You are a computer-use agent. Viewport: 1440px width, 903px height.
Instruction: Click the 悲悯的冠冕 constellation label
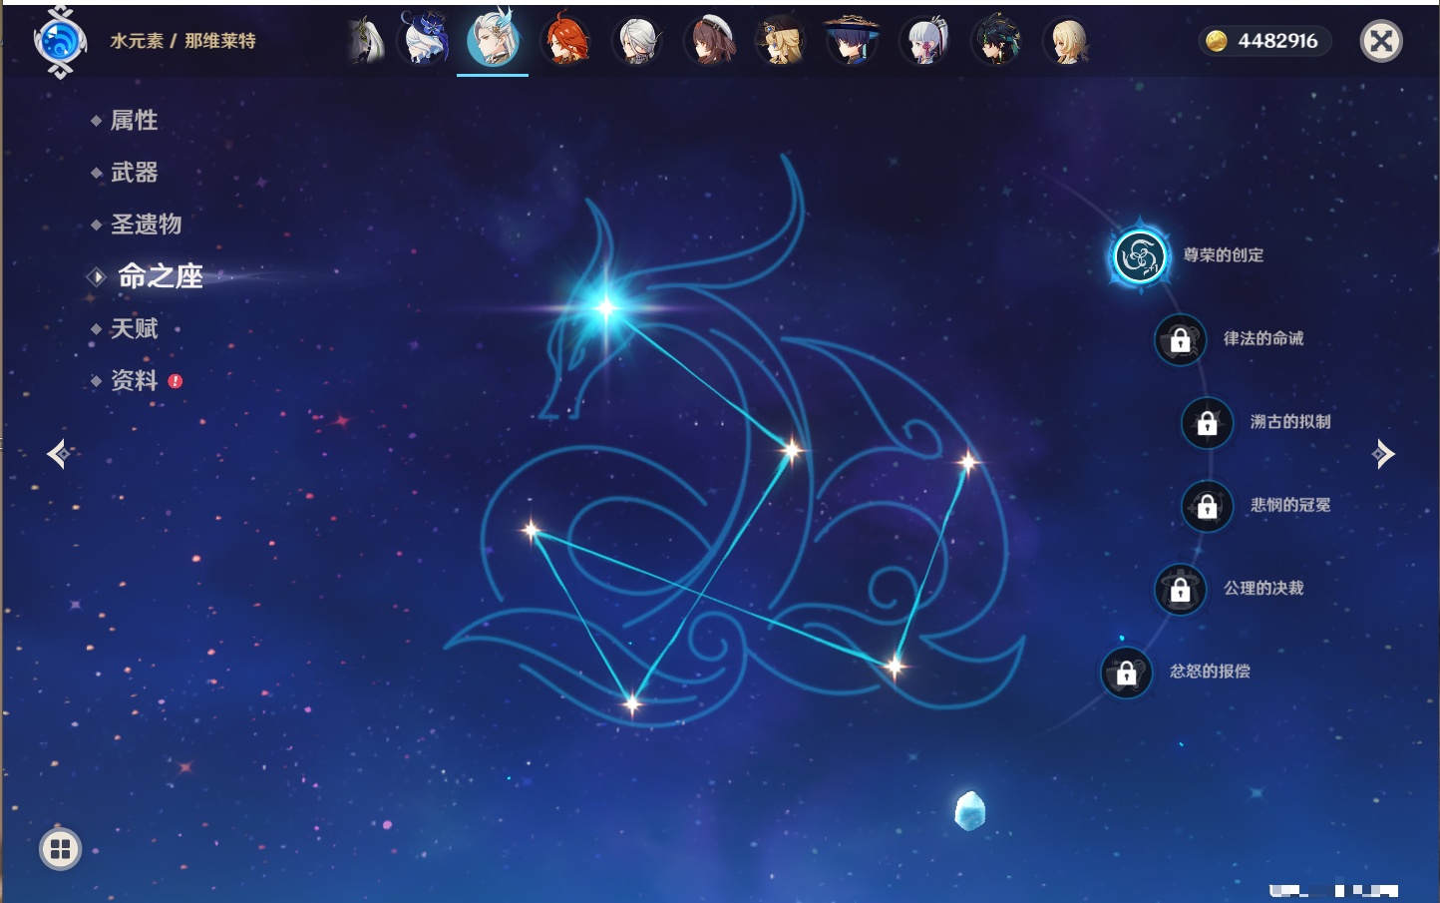click(1290, 505)
